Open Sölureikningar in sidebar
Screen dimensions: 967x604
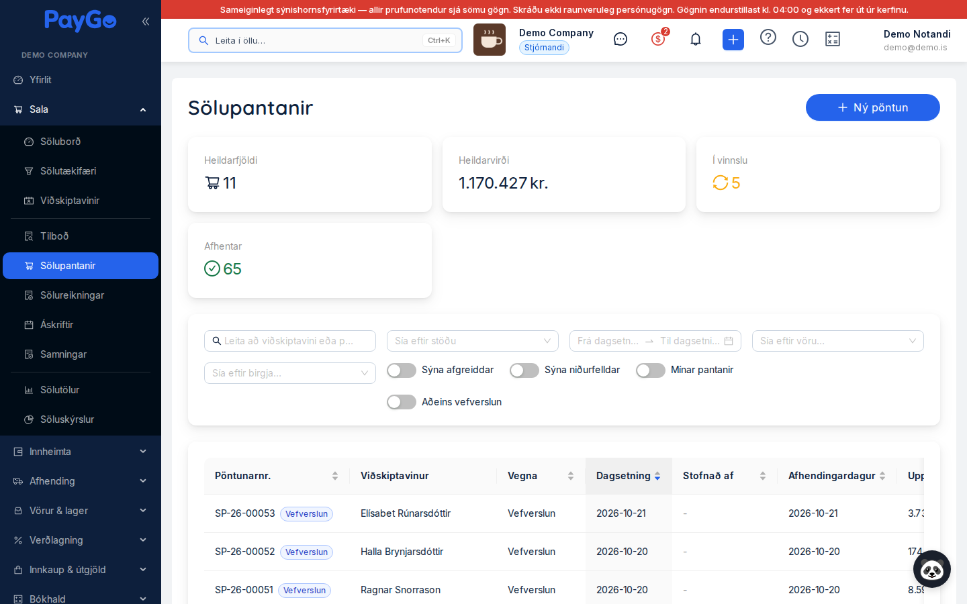[x=81, y=295]
